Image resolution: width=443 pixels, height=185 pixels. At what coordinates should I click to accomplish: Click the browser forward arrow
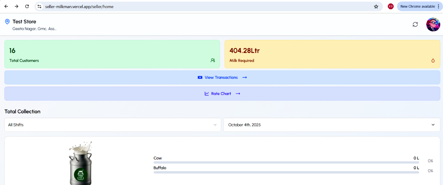[17, 6]
